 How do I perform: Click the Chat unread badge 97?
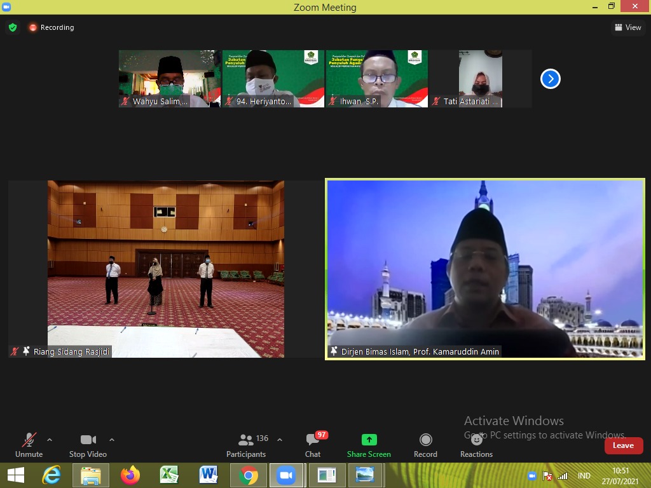click(x=322, y=435)
